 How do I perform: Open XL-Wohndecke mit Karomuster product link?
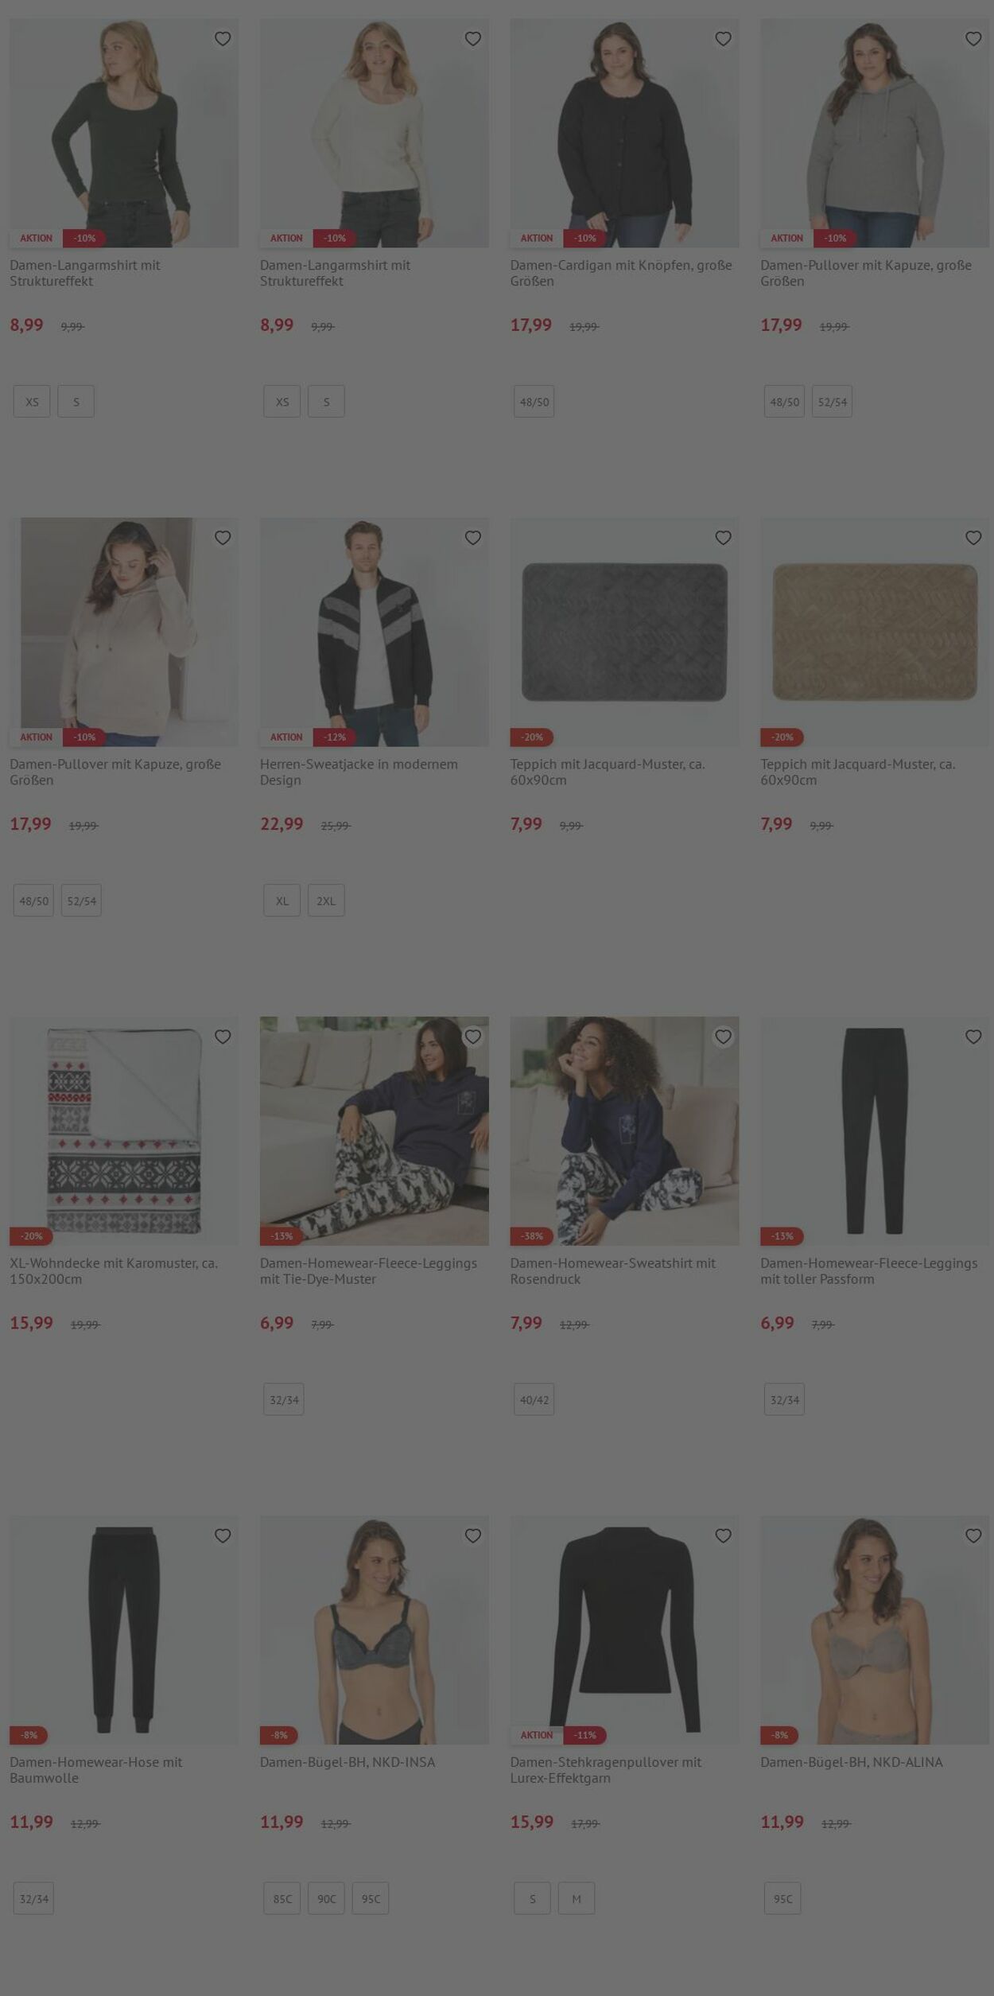(114, 1270)
